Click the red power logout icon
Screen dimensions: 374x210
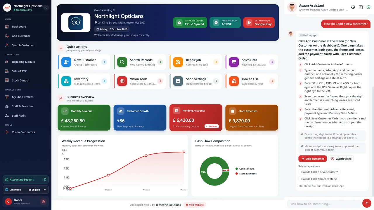click(44, 202)
